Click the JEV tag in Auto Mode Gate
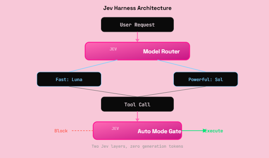269x158 pixels. pos(115,129)
